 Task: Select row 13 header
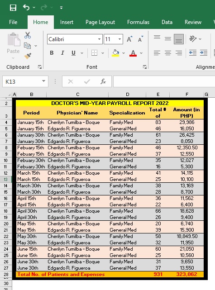pyautogui.click(x=6, y=179)
